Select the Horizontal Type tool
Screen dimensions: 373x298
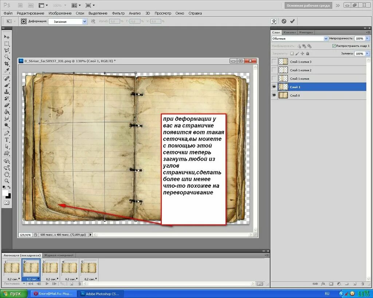pyautogui.click(x=7, y=140)
